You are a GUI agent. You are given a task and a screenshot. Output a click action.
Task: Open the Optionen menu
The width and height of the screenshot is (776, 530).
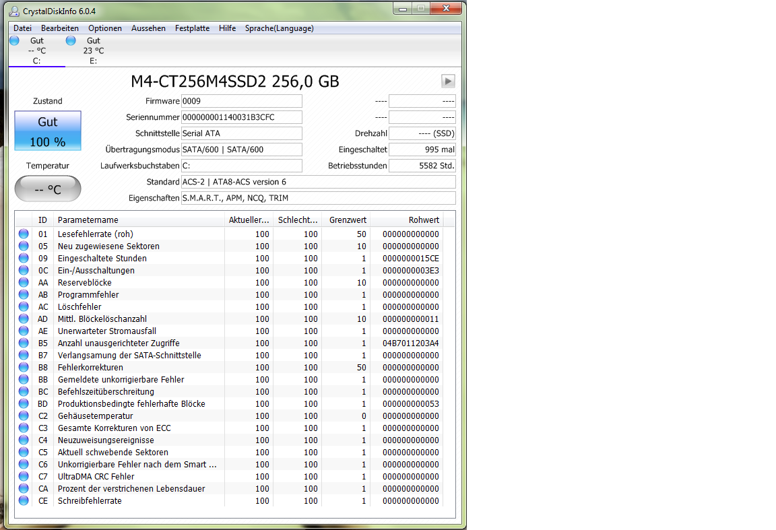105,28
